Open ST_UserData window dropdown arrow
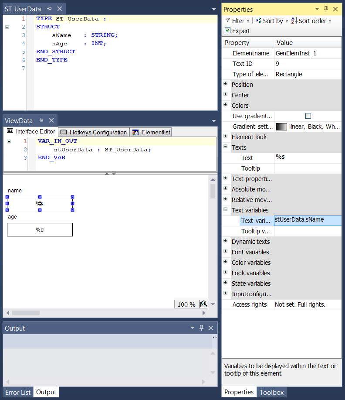 coord(214,10)
